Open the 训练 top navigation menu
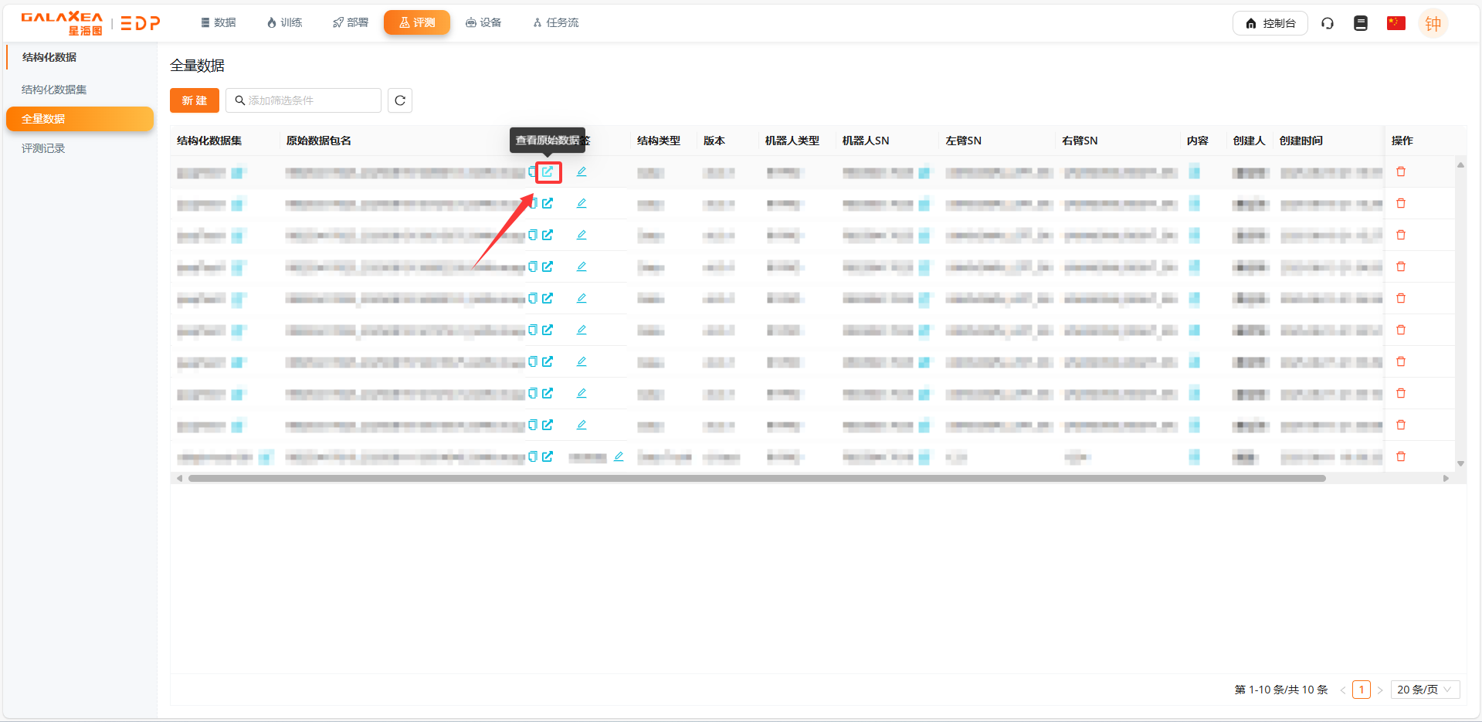The width and height of the screenshot is (1482, 722). (284, 22)
